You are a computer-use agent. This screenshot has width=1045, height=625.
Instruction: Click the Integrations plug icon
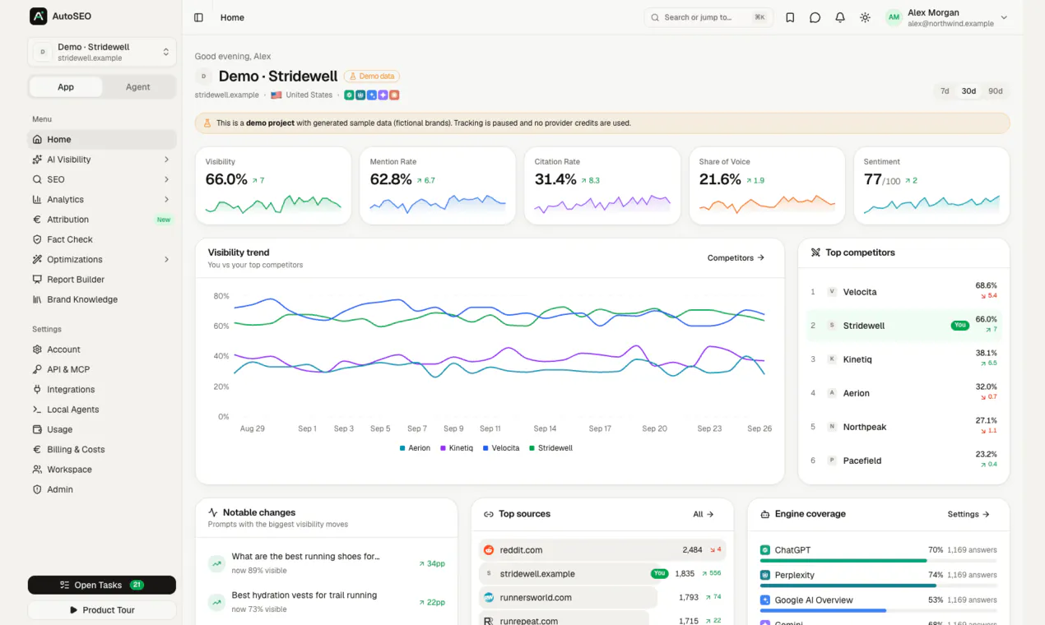pyautogui.click(x=37, y=390)
